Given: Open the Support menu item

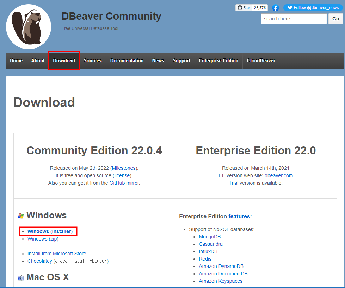Looking at the screenshot, I should point(181,60).
